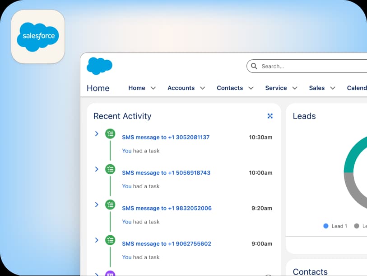Click the Lead 1 blue legend dot
Screen dimensions: 367x276
point(326,226)
